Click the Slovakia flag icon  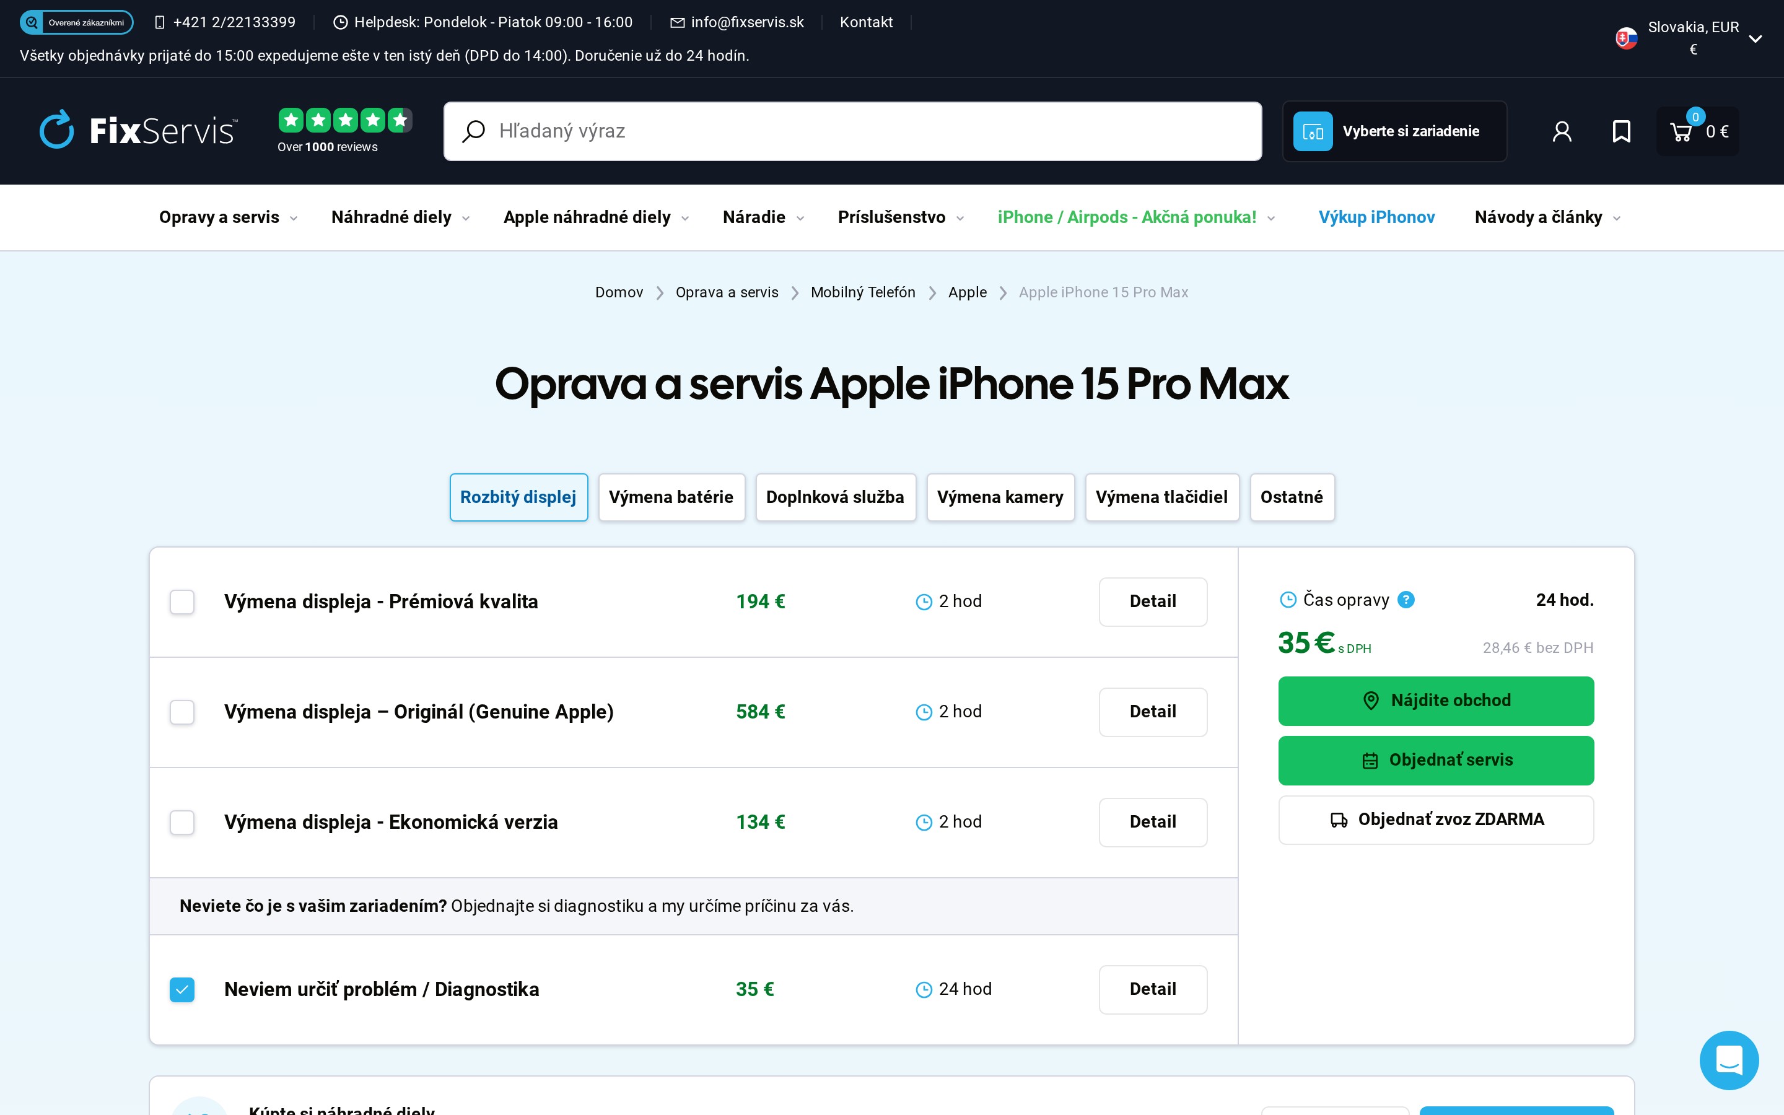click(x=1626, y=38)
